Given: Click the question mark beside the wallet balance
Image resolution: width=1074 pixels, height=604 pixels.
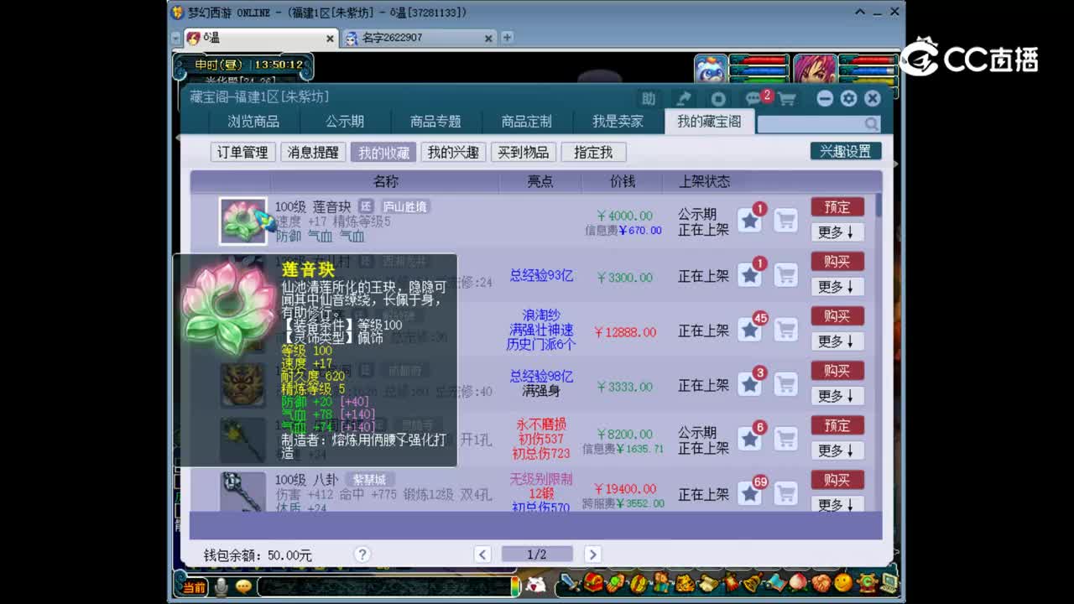Looking at the screenshot, I should (362, 555).
